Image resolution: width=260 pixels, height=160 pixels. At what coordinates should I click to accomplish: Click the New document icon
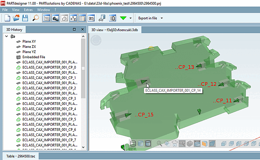[7, 18]
